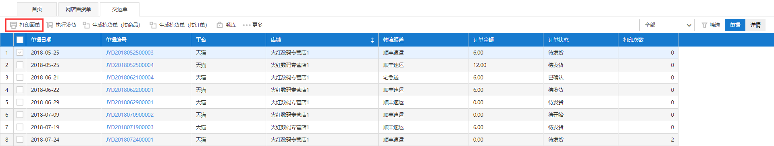The width and height of the screenshot is (774, 146).
Task: Switch to the 网店售货单 tab
Action: [78, 9]
